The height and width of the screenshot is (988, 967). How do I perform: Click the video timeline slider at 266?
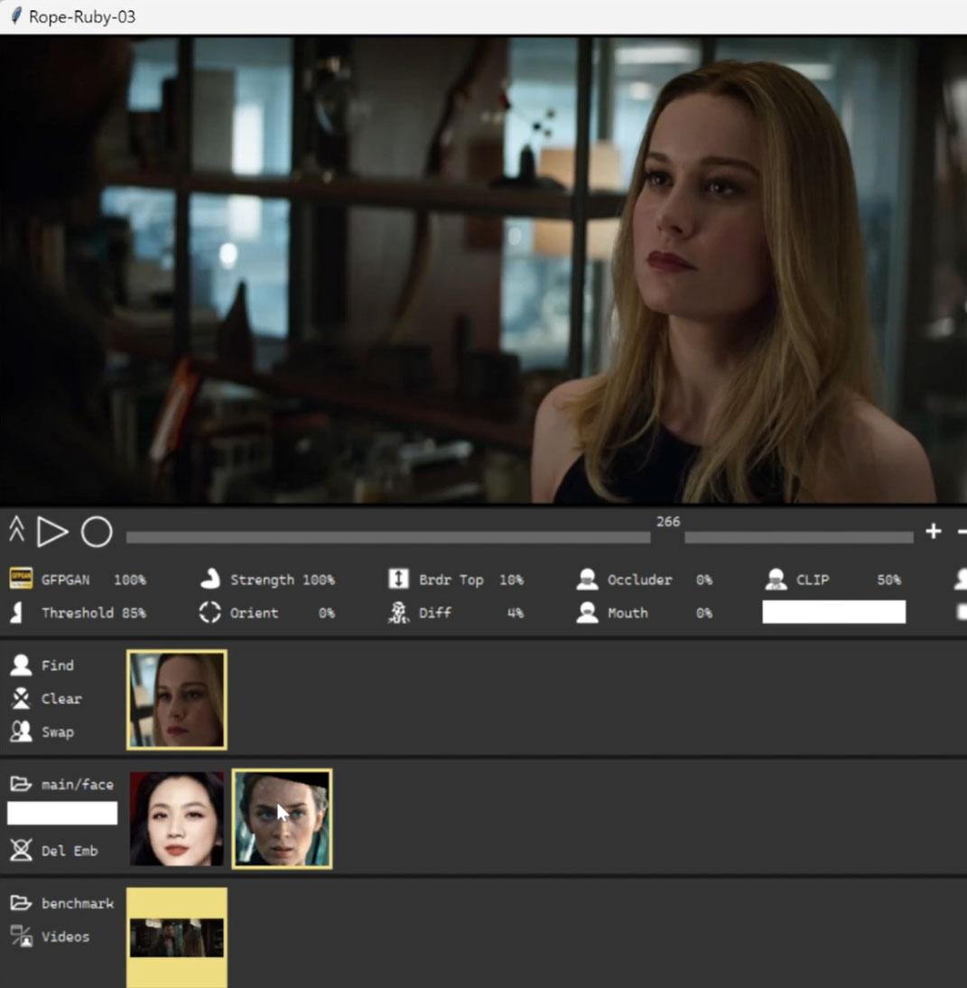(x=667, y=537)
